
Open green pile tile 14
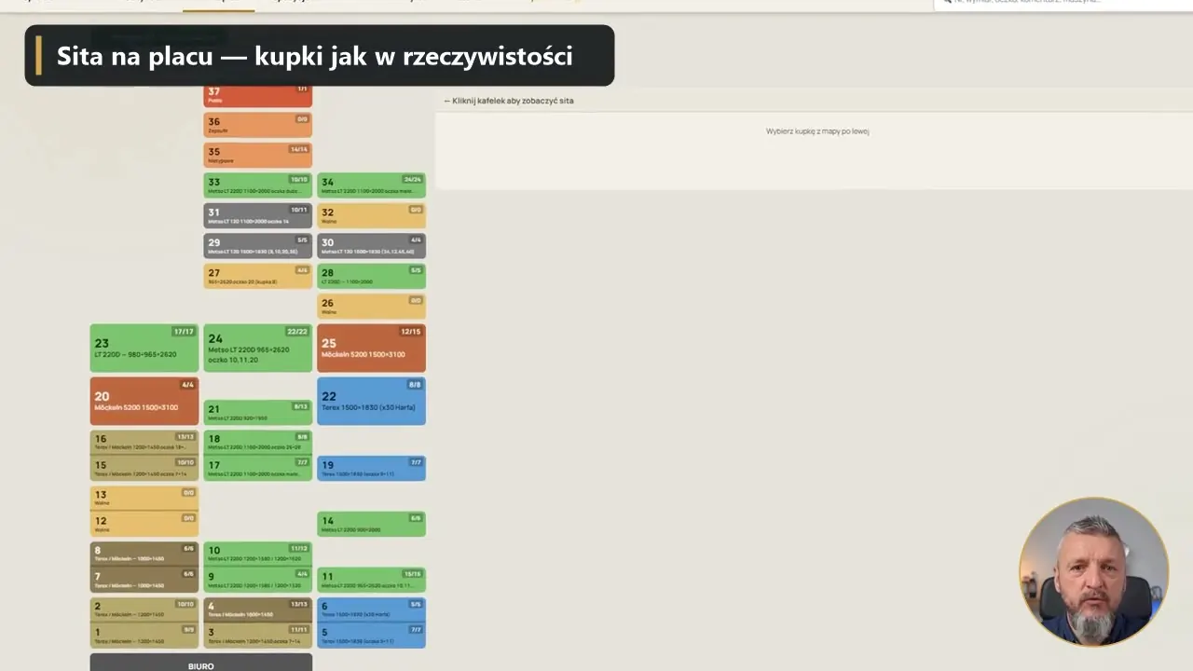click(371, 524)
